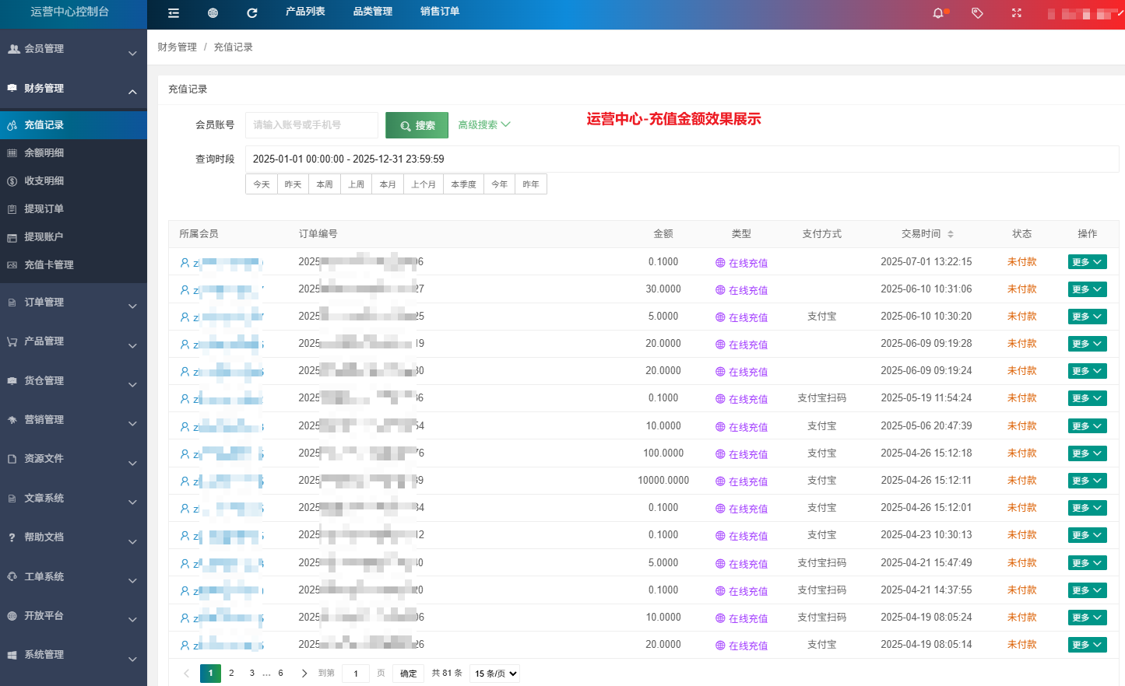1125x686 pixels.
Task: Click the 帮助文档 question mark icon
Action: pyautogui.click(x=12, y=537)
